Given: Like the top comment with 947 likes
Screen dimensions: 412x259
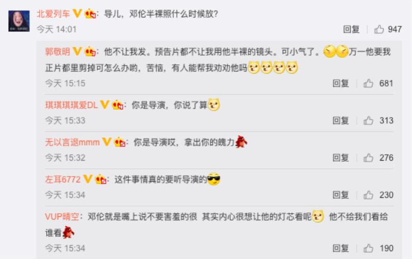Looking at the screenshot, I should click(379, 29).
